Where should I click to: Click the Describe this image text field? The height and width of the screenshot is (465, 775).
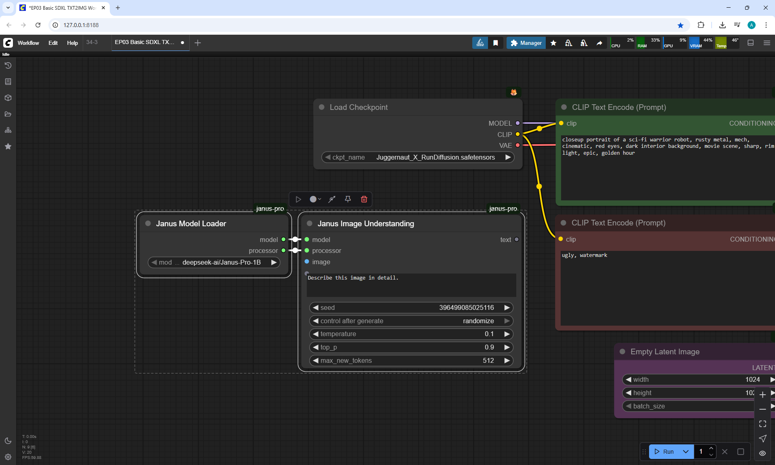click(x=411, y=285)
